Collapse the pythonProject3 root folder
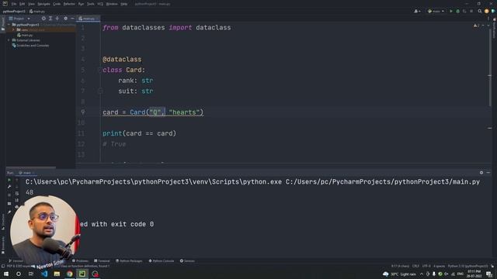The width and height of the screenshot is (497, 279). (9, 25)
